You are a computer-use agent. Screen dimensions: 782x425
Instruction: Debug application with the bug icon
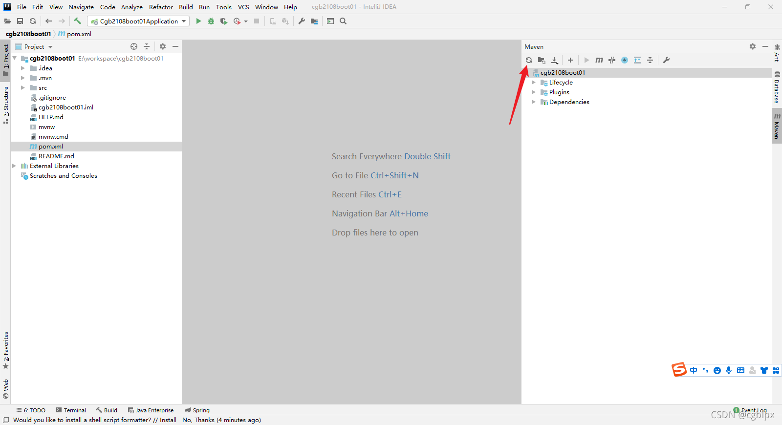coord(211,21)
